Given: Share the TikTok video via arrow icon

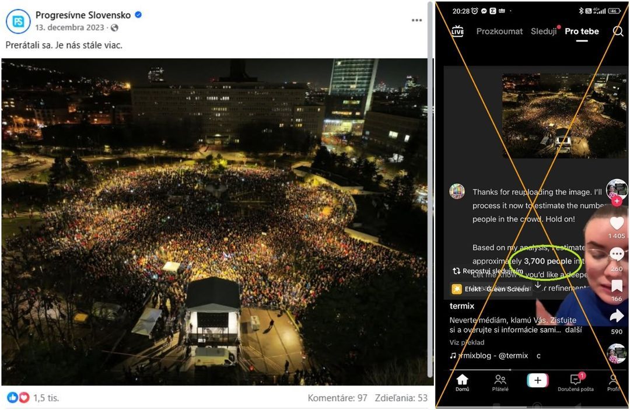Looking at the screenshot, I should 617,316.
